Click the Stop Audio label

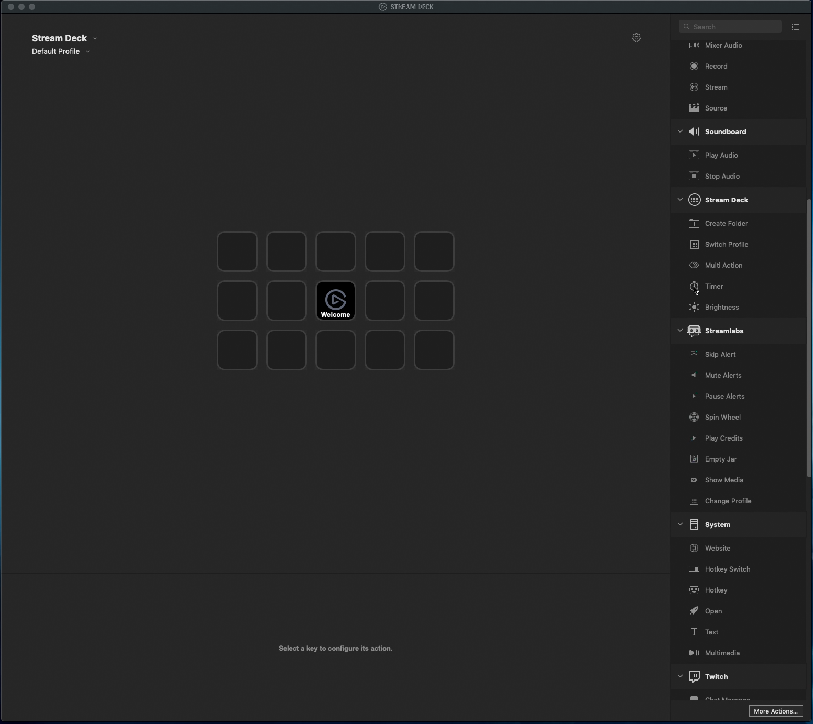(722, 176)
